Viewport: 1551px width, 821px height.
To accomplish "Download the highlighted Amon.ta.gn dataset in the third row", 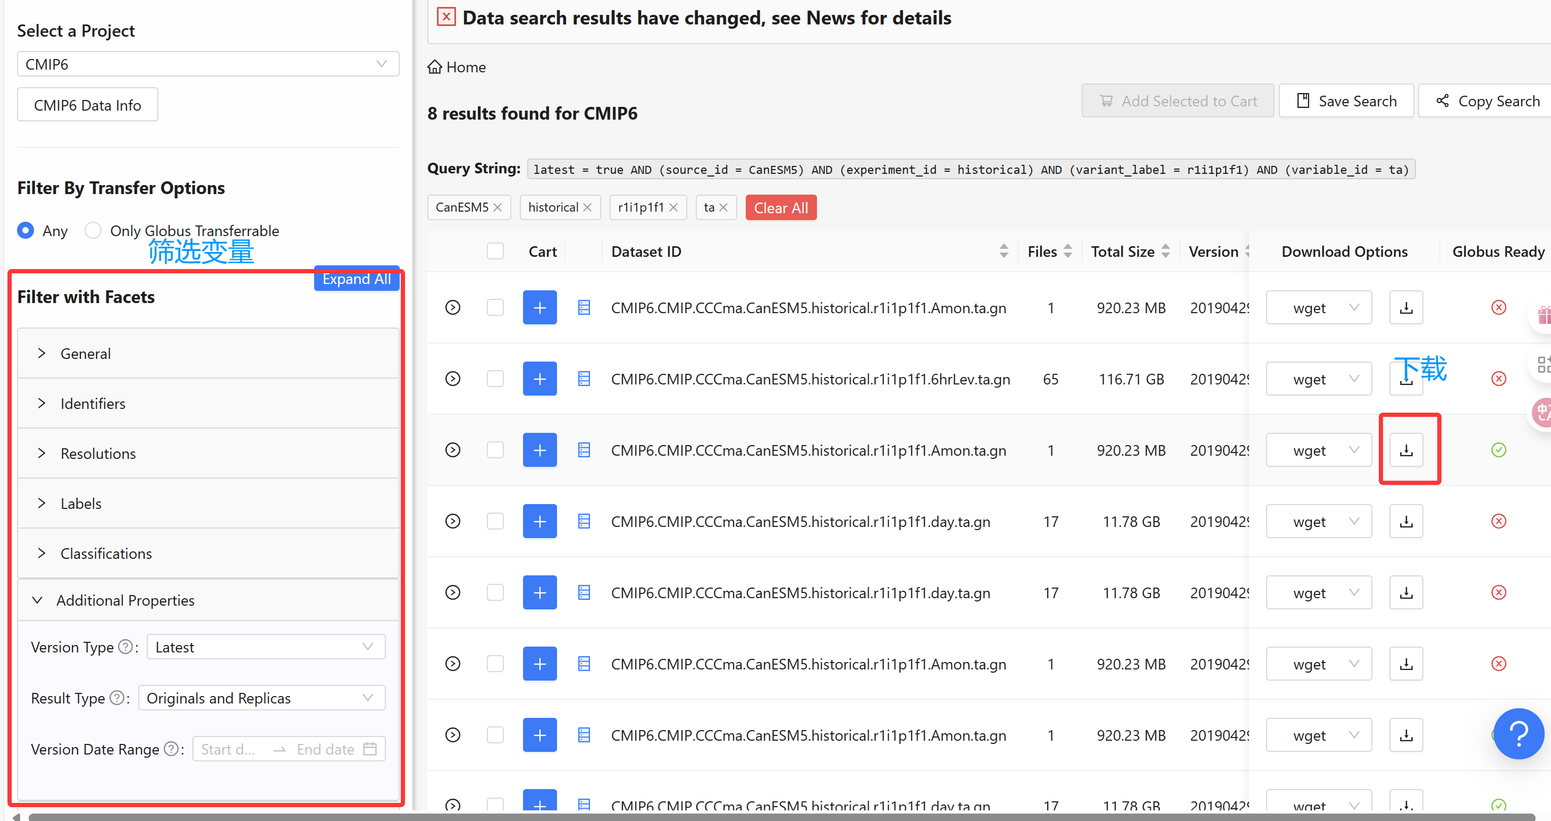I will 1405,450.
